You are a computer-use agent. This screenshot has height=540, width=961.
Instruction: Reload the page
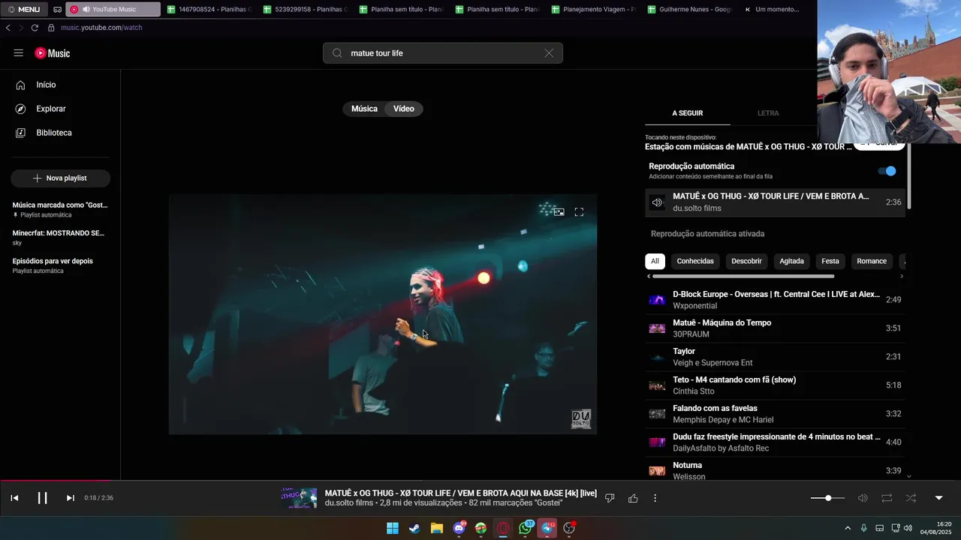pos(35,28)
